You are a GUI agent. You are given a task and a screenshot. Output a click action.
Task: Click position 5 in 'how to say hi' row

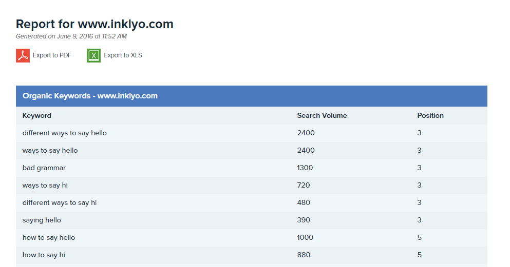(x=419, y=255)
